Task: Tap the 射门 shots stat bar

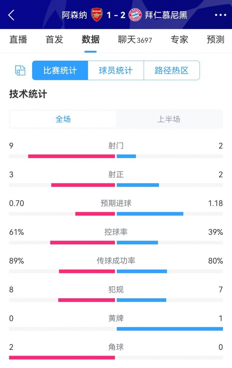Action: pos(116,156)
